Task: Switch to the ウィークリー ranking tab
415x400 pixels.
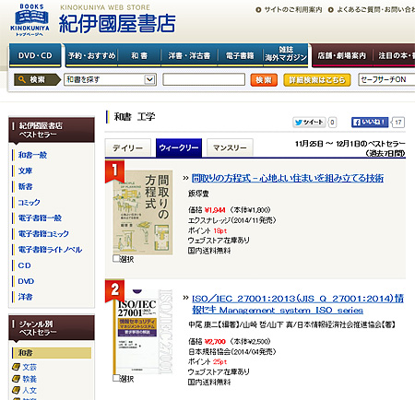Action: click(x=179, y=147)
